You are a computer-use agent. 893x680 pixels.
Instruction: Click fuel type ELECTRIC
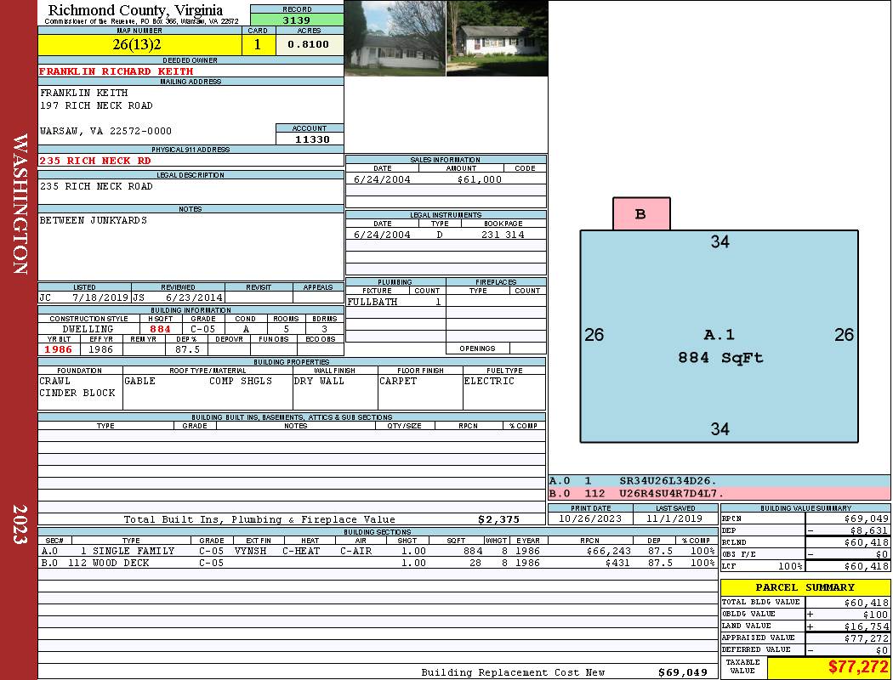(489, 382)
